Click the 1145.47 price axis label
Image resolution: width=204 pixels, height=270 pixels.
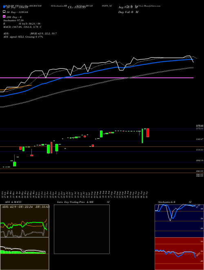(x=200, y=139)
